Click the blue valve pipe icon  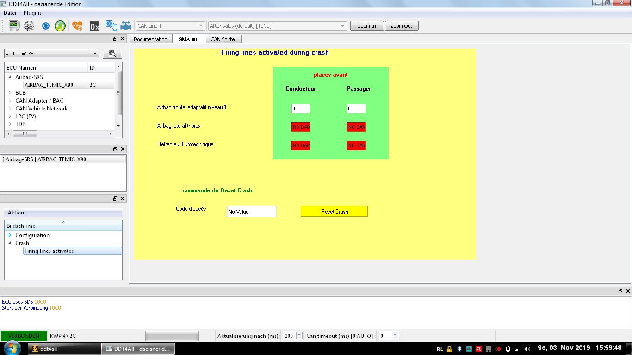tap(125, 26)
